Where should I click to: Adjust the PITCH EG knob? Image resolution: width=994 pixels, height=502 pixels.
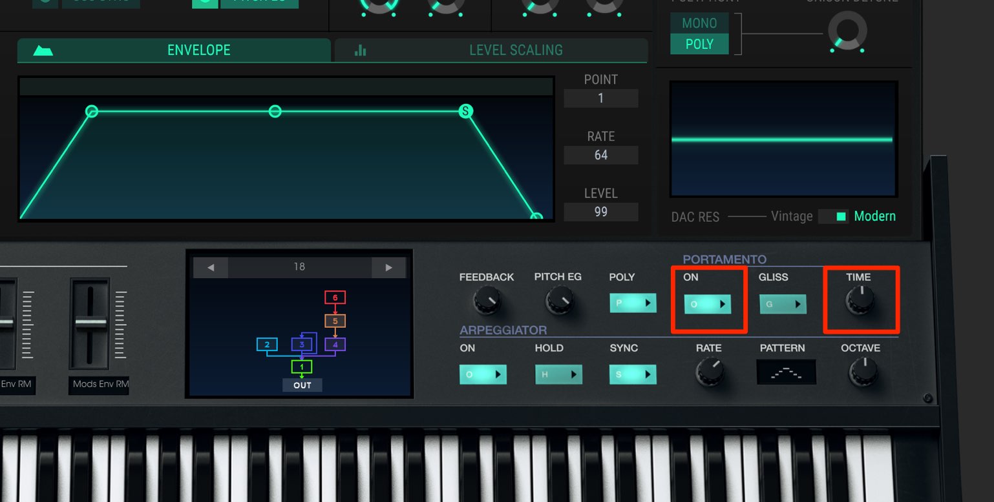coord(559,301)
